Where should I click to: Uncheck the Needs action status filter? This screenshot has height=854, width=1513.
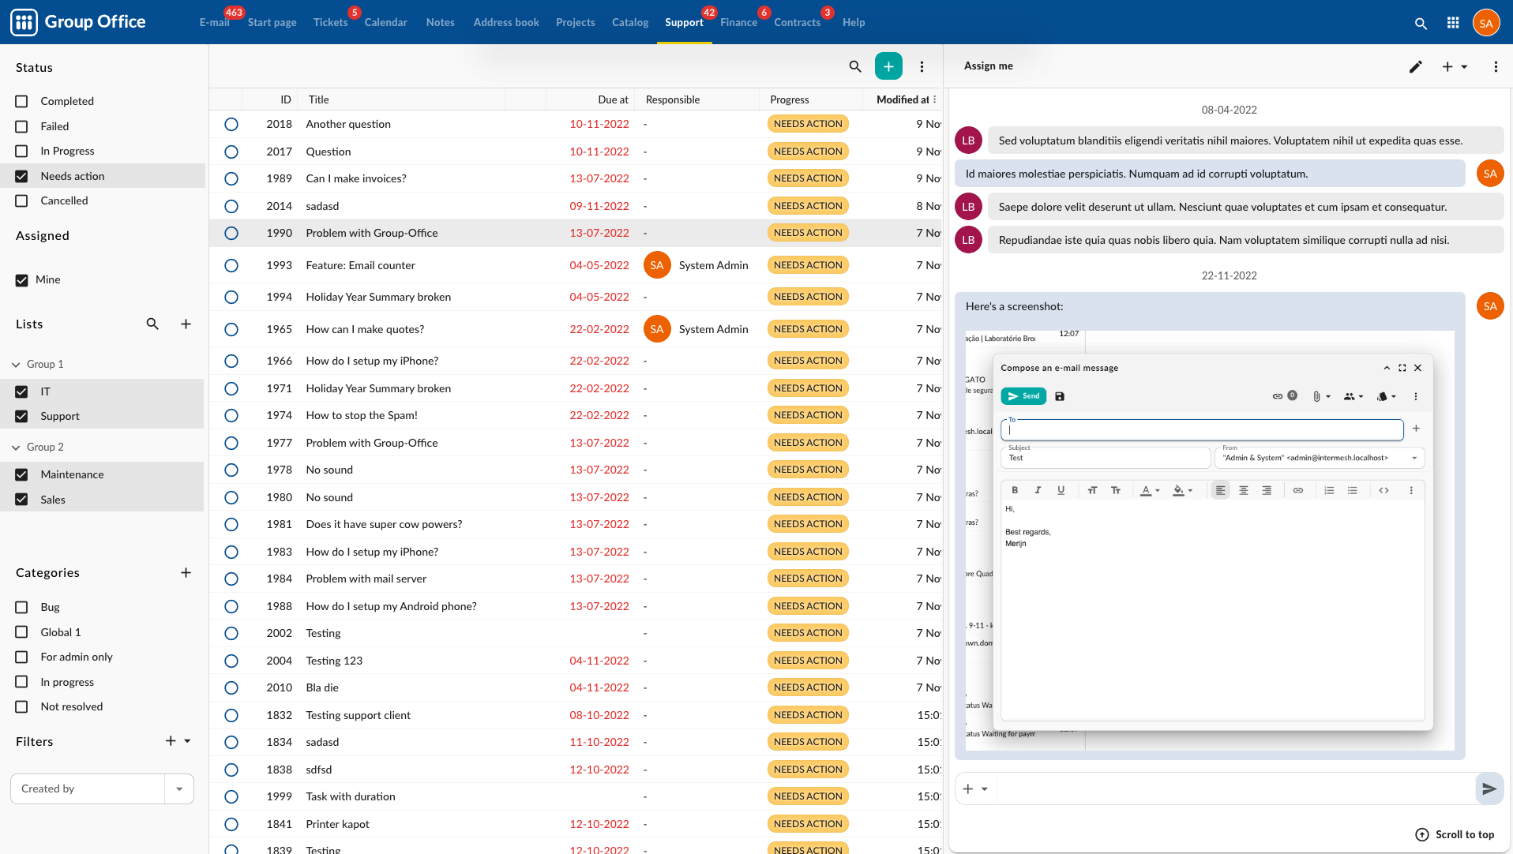click(x=22, y=177)
